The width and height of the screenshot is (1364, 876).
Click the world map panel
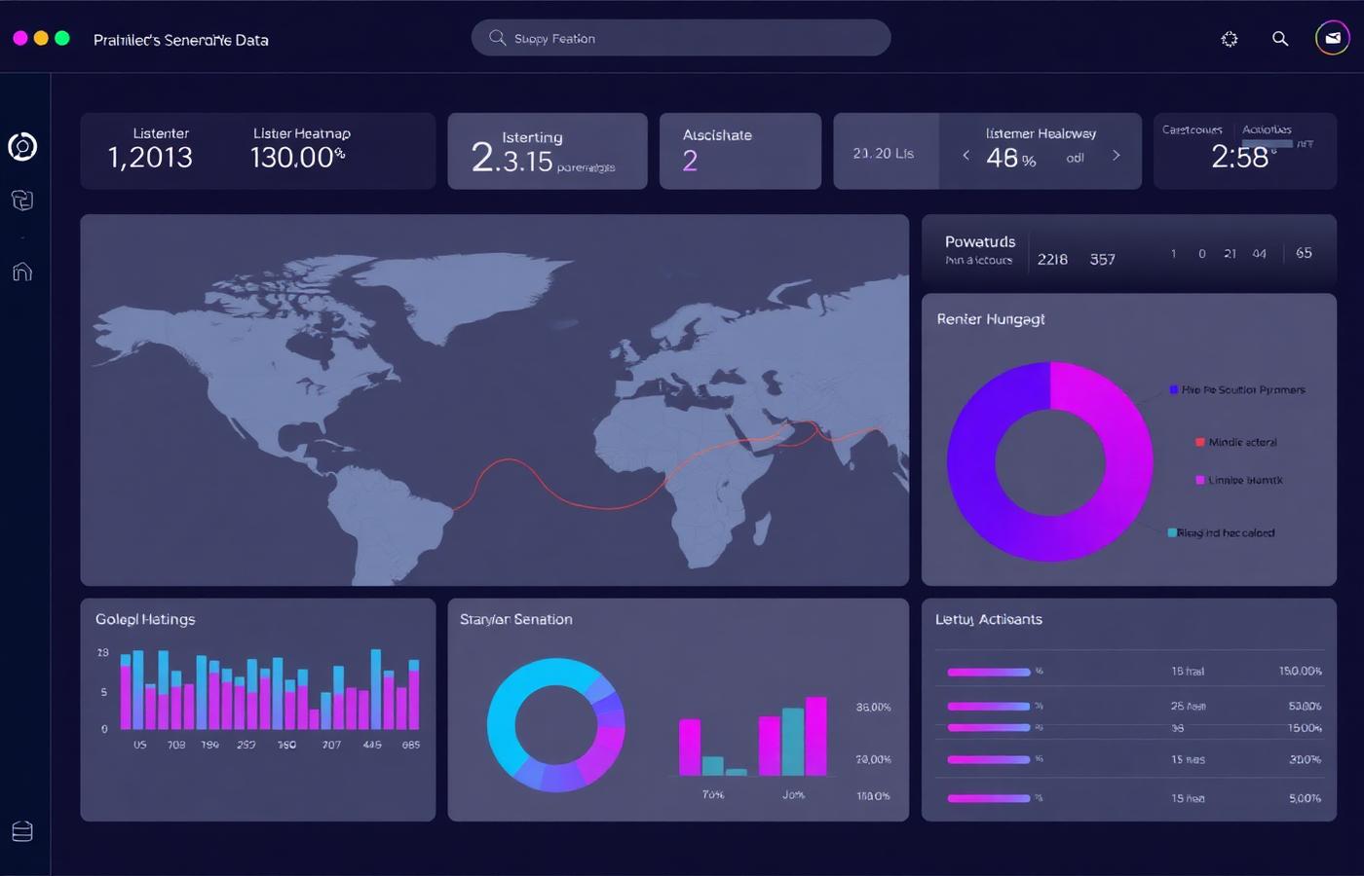click(494, 400)
